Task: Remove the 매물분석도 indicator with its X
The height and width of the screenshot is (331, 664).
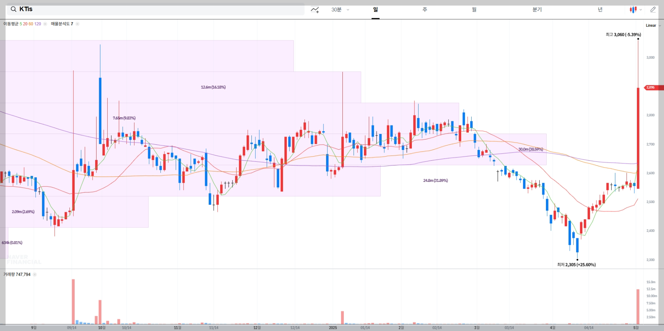Action: [77, 24]
